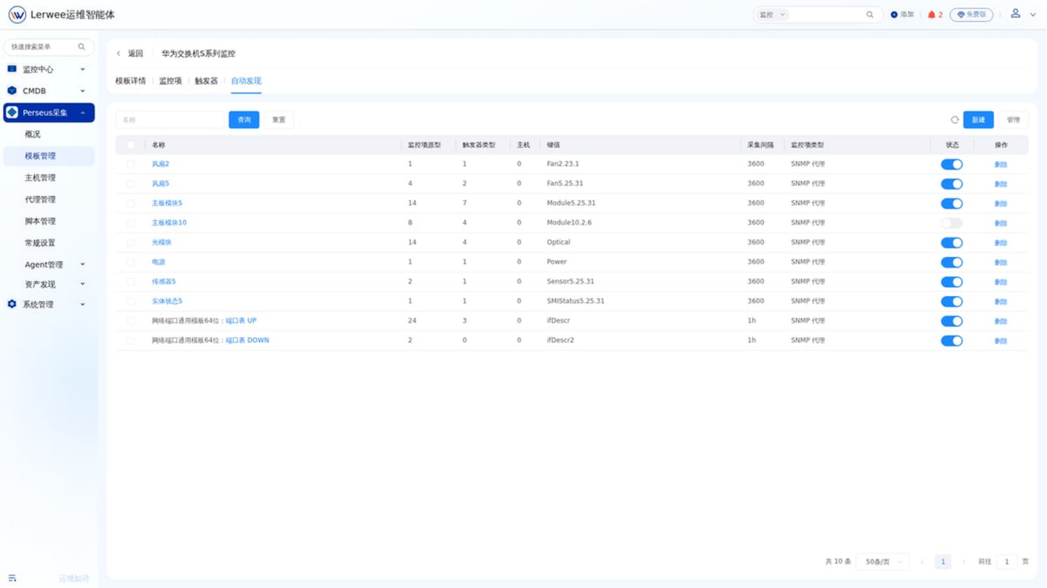
Task: Go to the previous page arrow in pagination
Action: click(922, 562)
